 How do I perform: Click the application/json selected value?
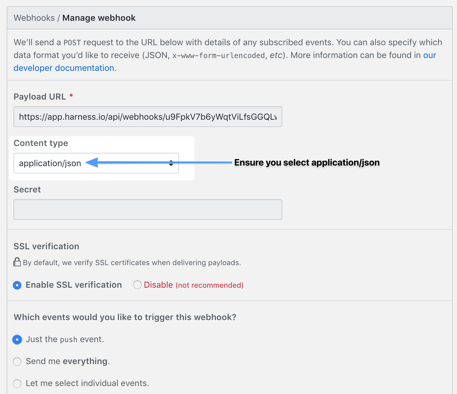point(50,163)
